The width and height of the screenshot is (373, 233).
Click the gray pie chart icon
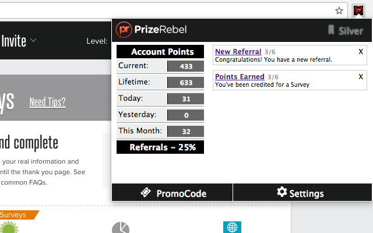coord(121,227)
